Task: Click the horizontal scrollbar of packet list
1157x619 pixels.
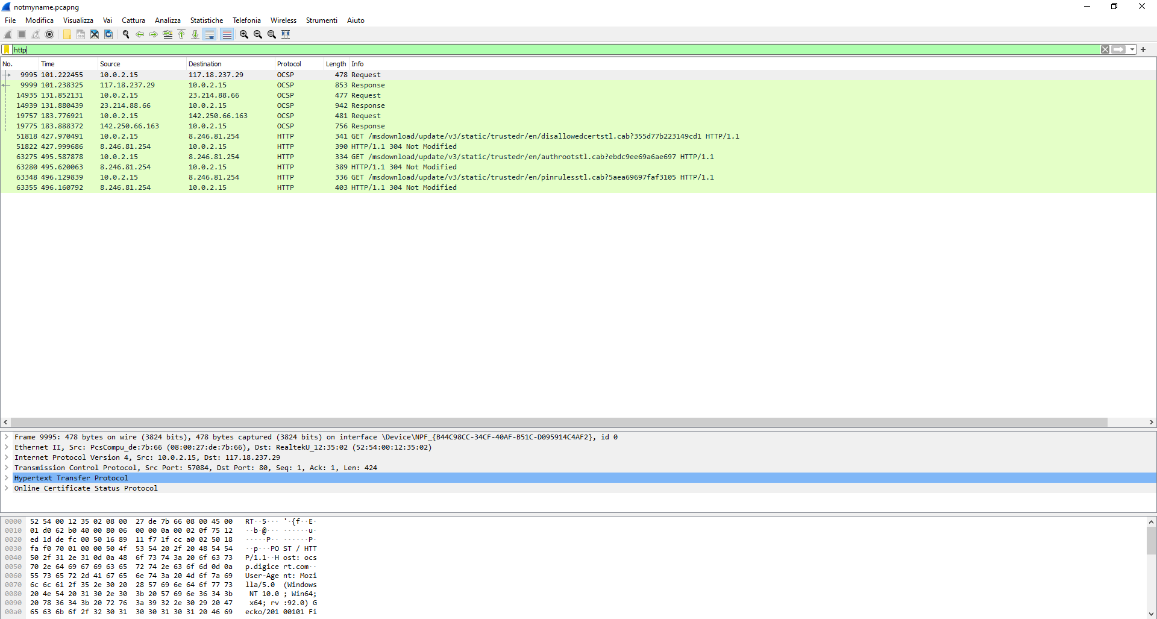Action: pos(559,422)
